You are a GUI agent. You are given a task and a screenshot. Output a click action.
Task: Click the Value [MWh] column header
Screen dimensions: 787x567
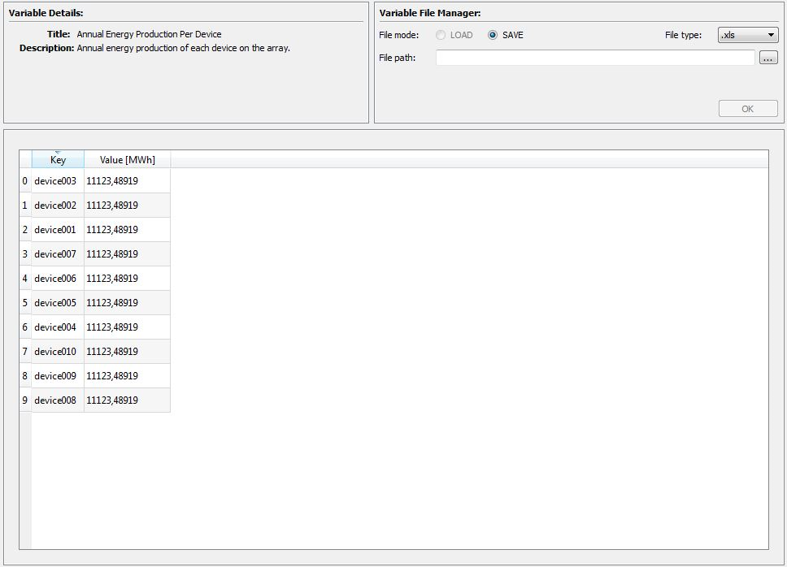pyautogui.click(x=126, y=159)
